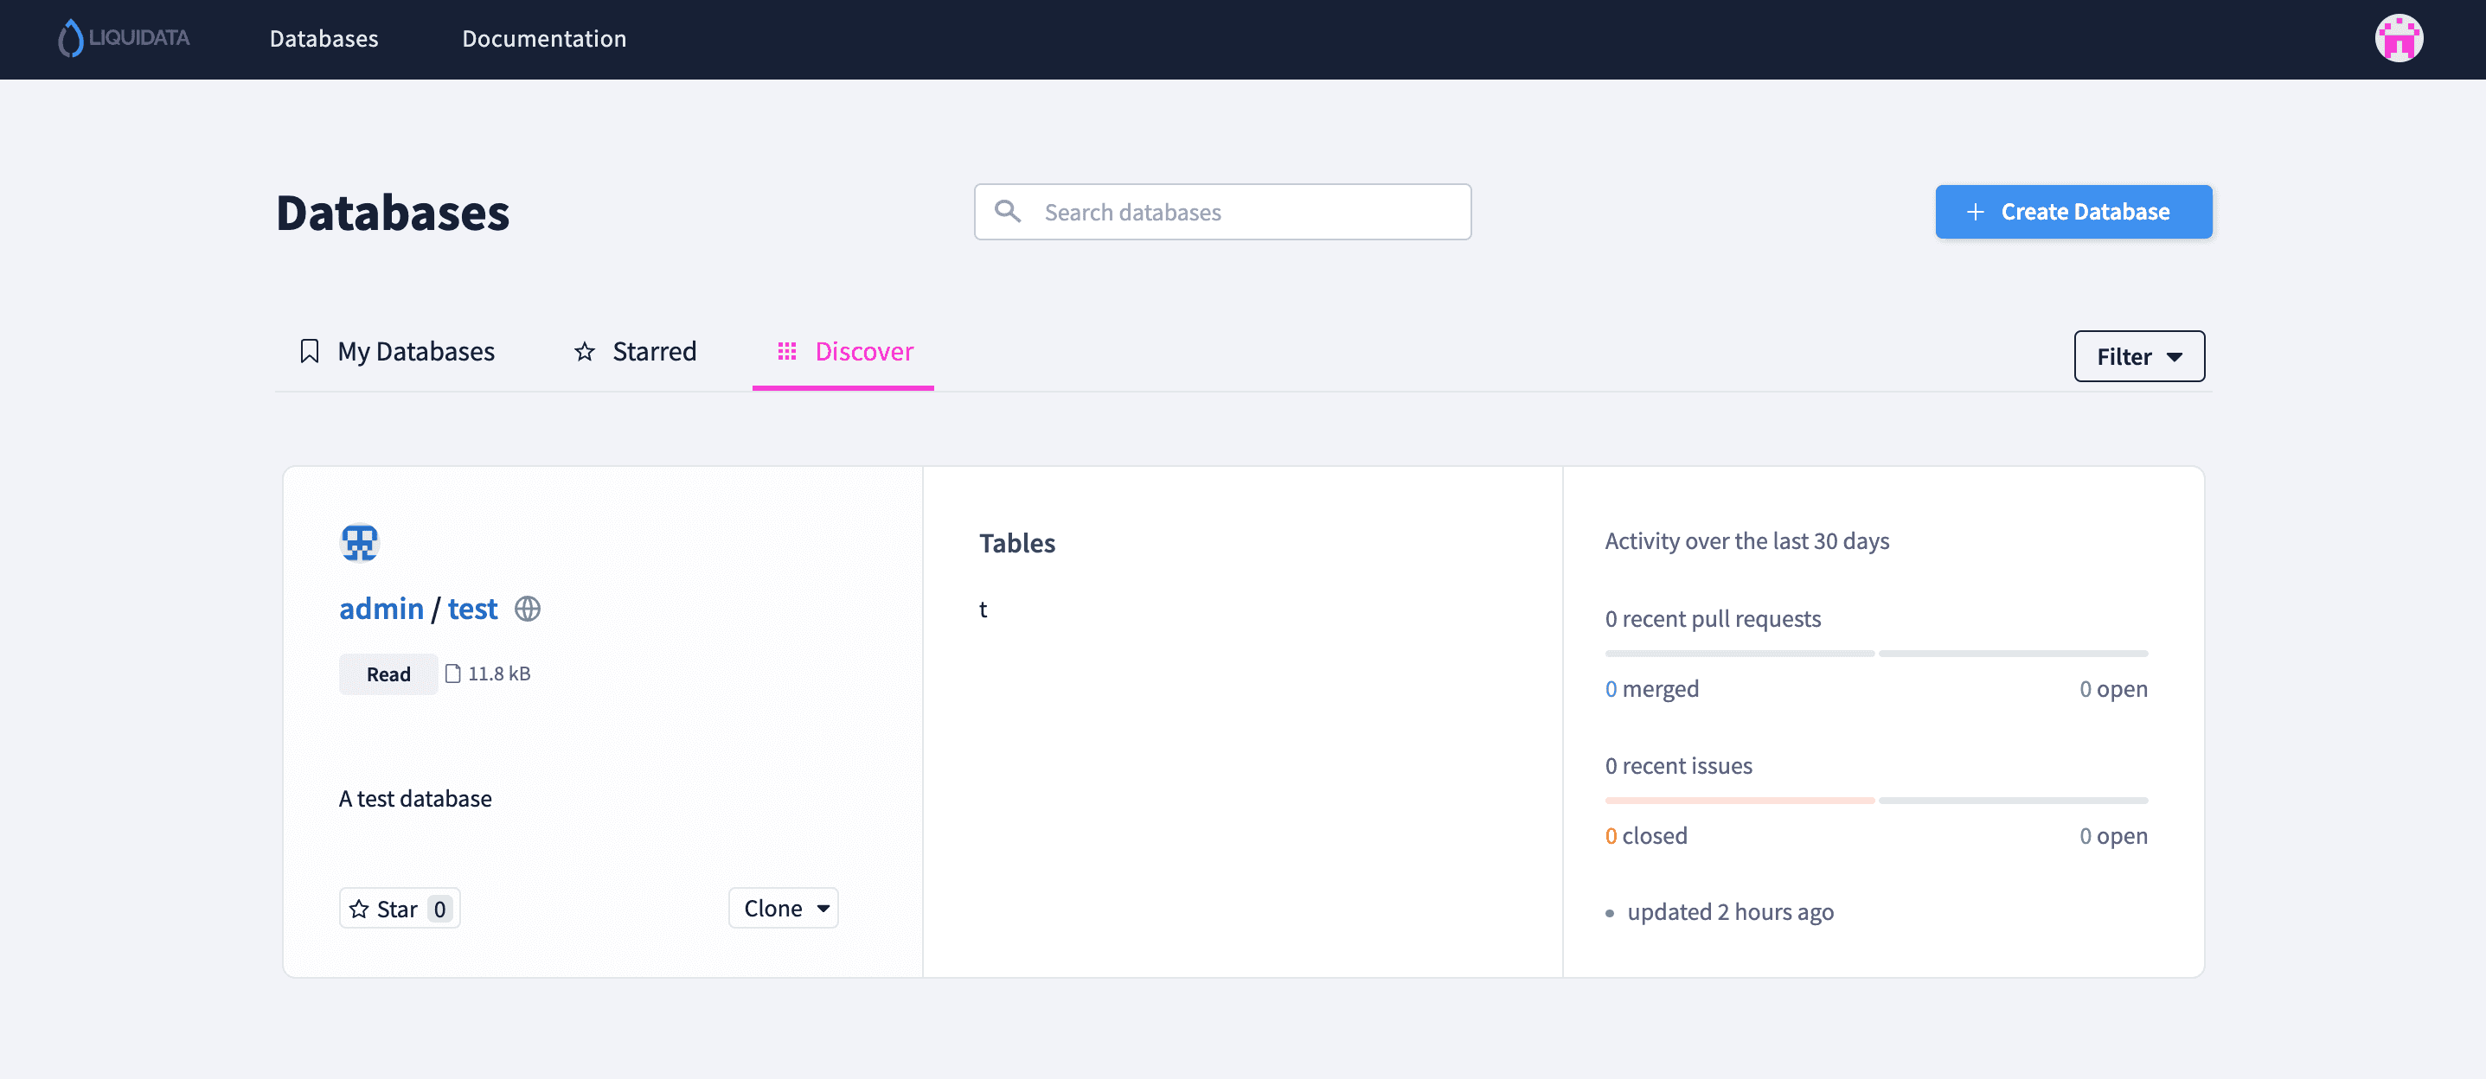Click the closed issues count link
This screenshot has height=1079, width=2486.
1611,836
